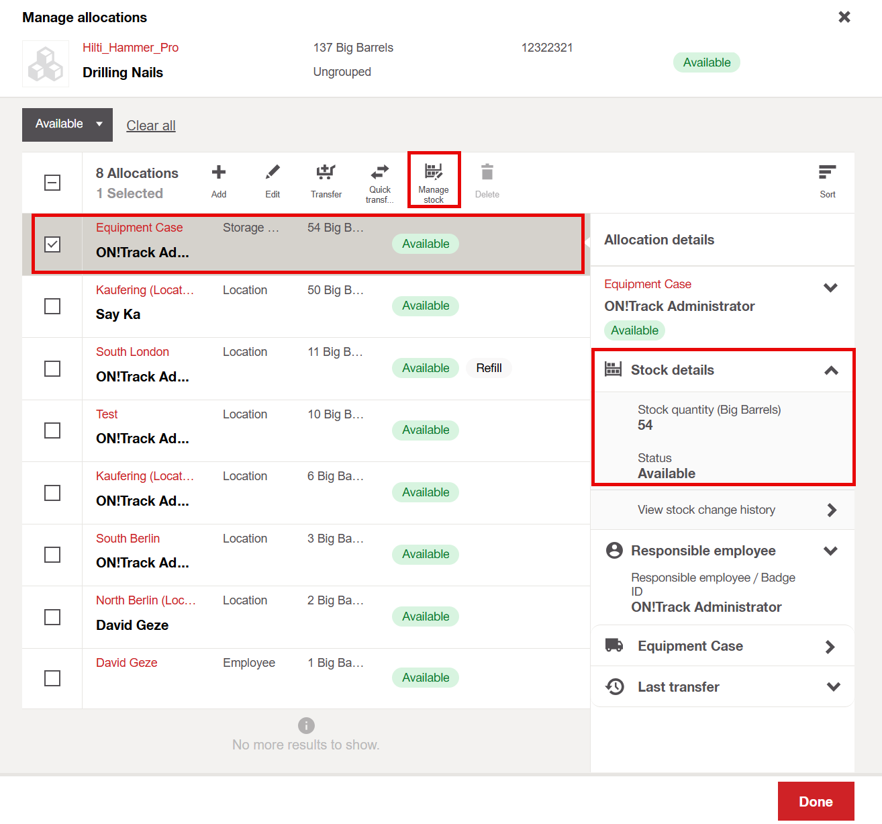This screenshot has width=882, height=824.
Task: Close the Manage allocations dialog
Action: (844, 17)
